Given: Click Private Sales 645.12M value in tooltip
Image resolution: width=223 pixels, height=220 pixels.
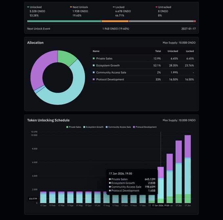Looking at the screenshot, I should click(x=150, y=179).
